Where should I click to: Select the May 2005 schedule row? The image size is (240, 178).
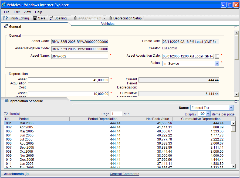click(117, 131)
